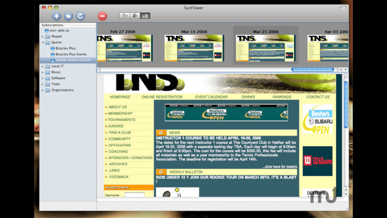The image size is (387, 218).
Task: Open the Apr 03 snapshot thumbnail
Action: (328, 48)
